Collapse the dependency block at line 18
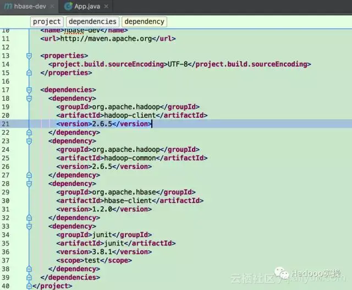 coord(29,99)
